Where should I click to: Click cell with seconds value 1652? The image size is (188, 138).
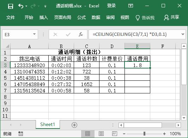(x=87, y=84)
